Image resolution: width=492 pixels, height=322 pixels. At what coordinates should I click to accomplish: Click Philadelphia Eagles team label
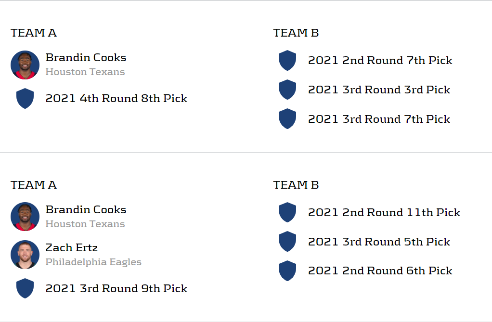pos(93,262)
